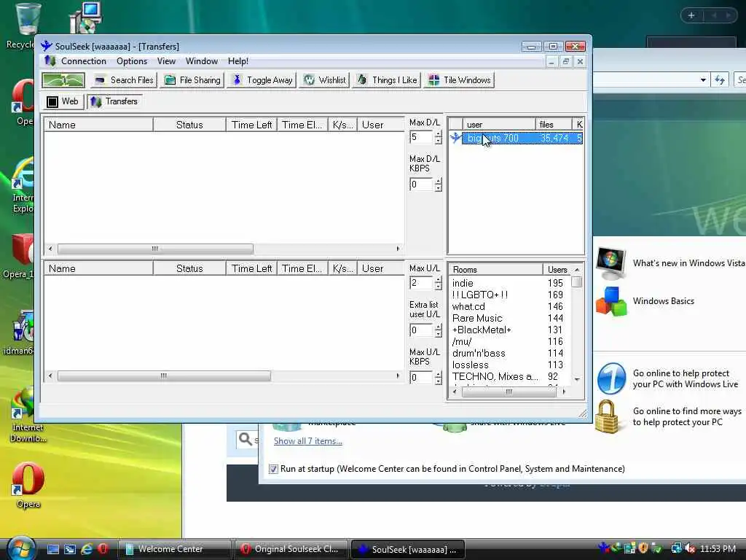This screenshot has height=560, width=746.
Task: Switch to Original Soulseek Opera taskbar button
Action: coord(291,549)
